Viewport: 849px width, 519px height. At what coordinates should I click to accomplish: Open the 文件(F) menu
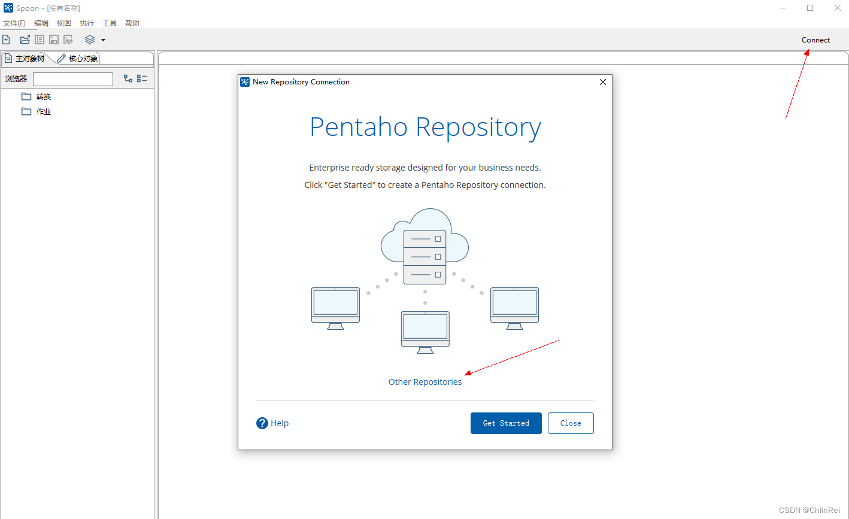point(14,23)
